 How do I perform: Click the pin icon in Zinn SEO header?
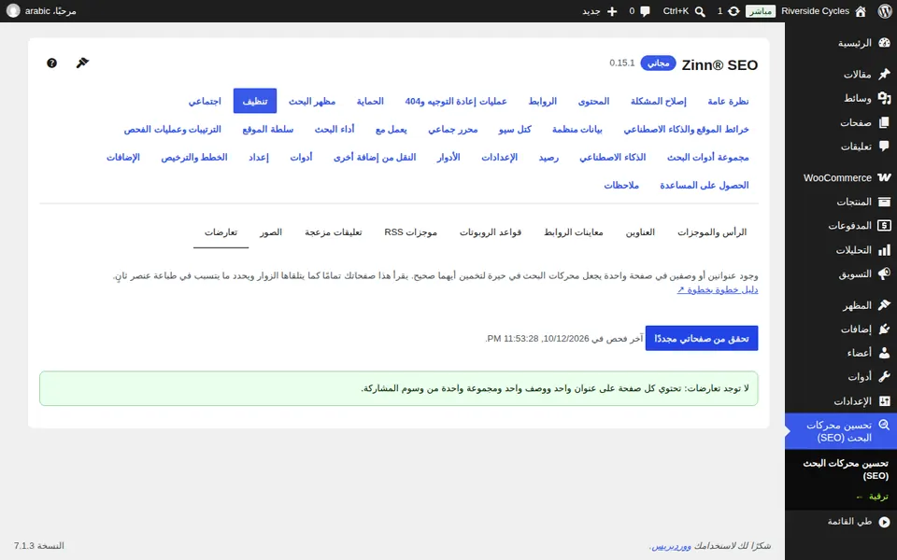point(82,63)
